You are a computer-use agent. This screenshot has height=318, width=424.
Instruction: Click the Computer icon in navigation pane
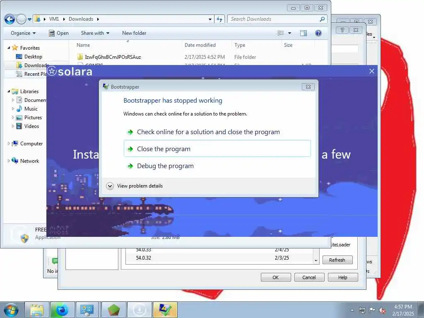[15, 143]
